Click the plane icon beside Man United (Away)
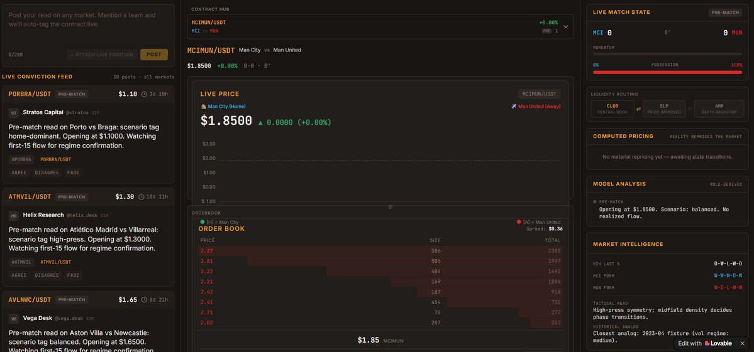This screenshot has width=754, height=352. pyautogui.click(x=514, y=107)
